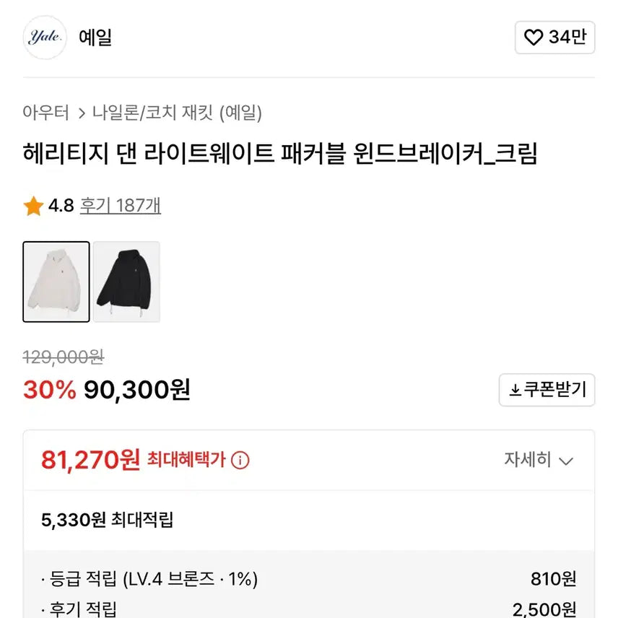618x618 pixels.
Task: Select the cream color jacket thumbnail
Action: [56, 282]
